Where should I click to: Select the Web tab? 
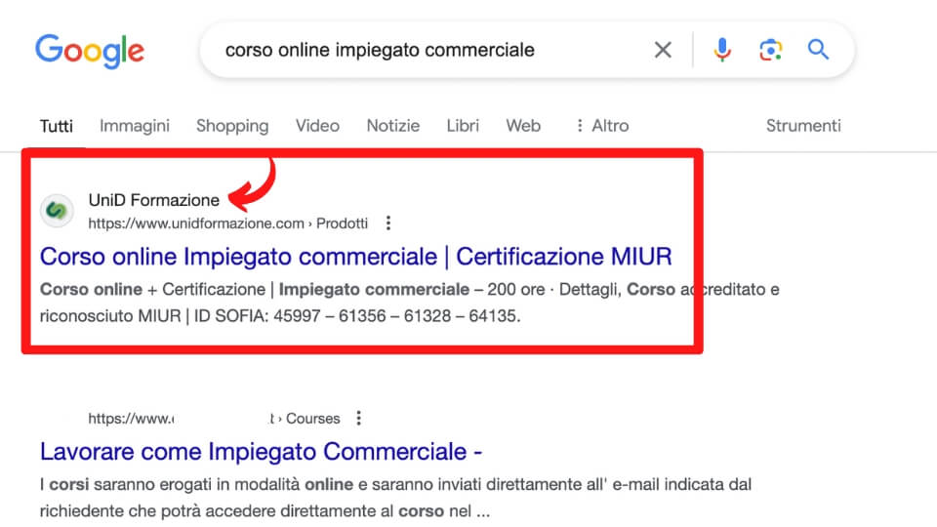click(x=523, y=126)
